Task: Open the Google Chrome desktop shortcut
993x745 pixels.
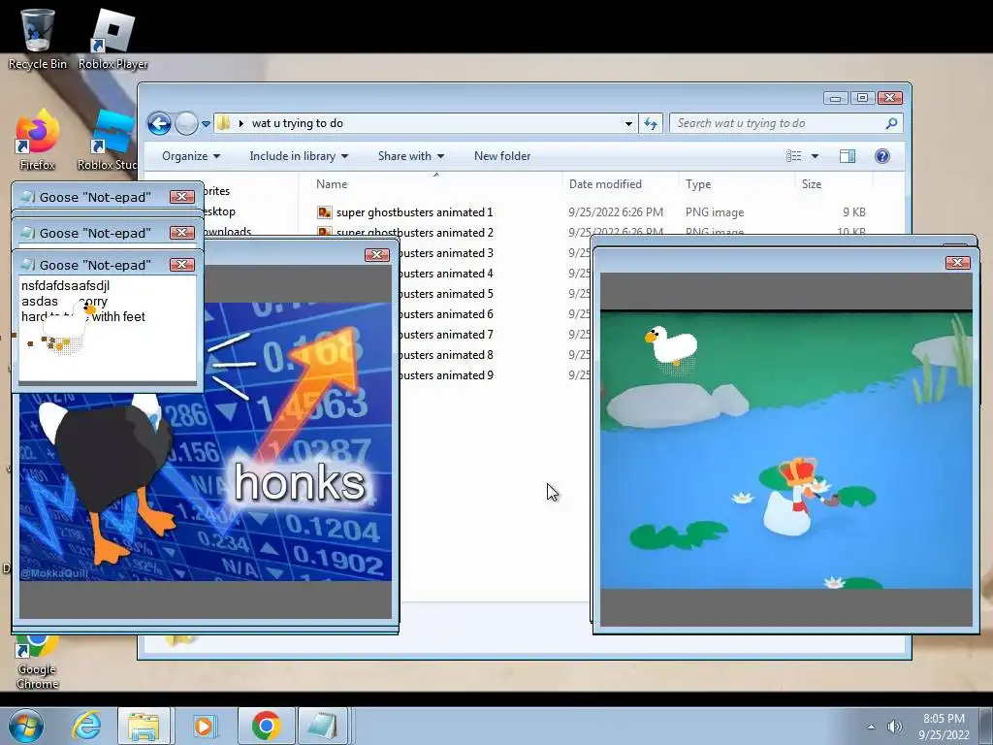Action: pyautogui.click(x=37, y=662)
